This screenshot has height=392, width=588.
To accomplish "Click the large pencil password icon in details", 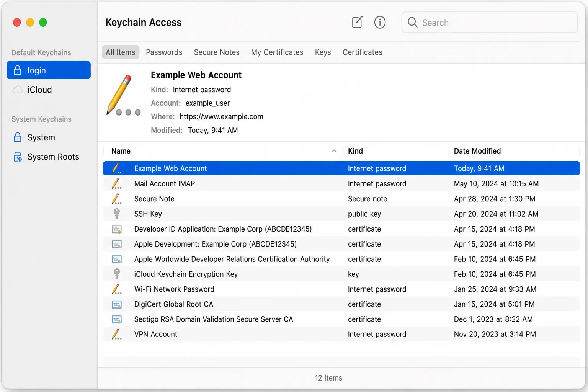I will pos(123,95).
